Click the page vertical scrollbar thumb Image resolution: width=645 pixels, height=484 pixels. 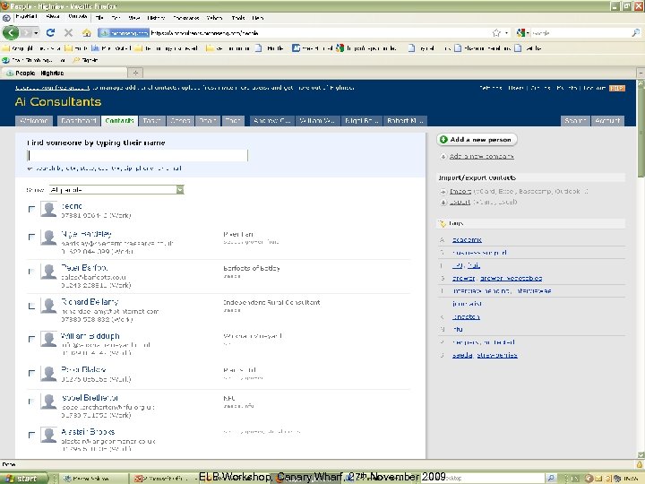point(641,132)
